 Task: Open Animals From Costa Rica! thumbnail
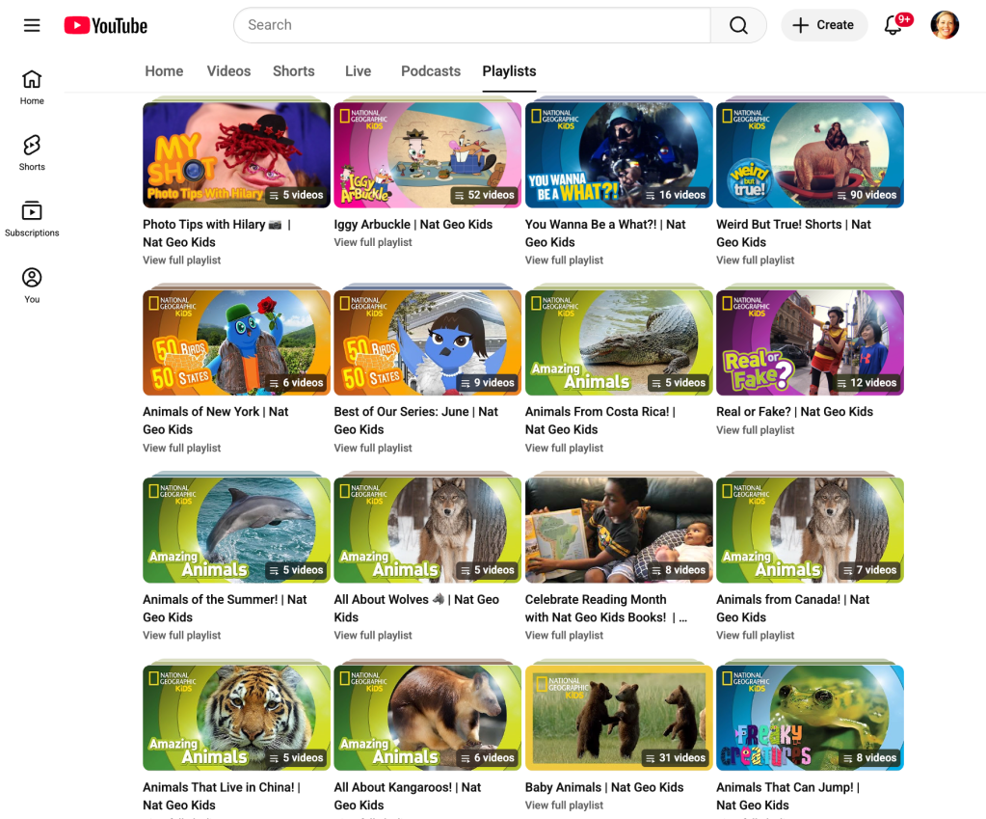(x=619, y=342)
